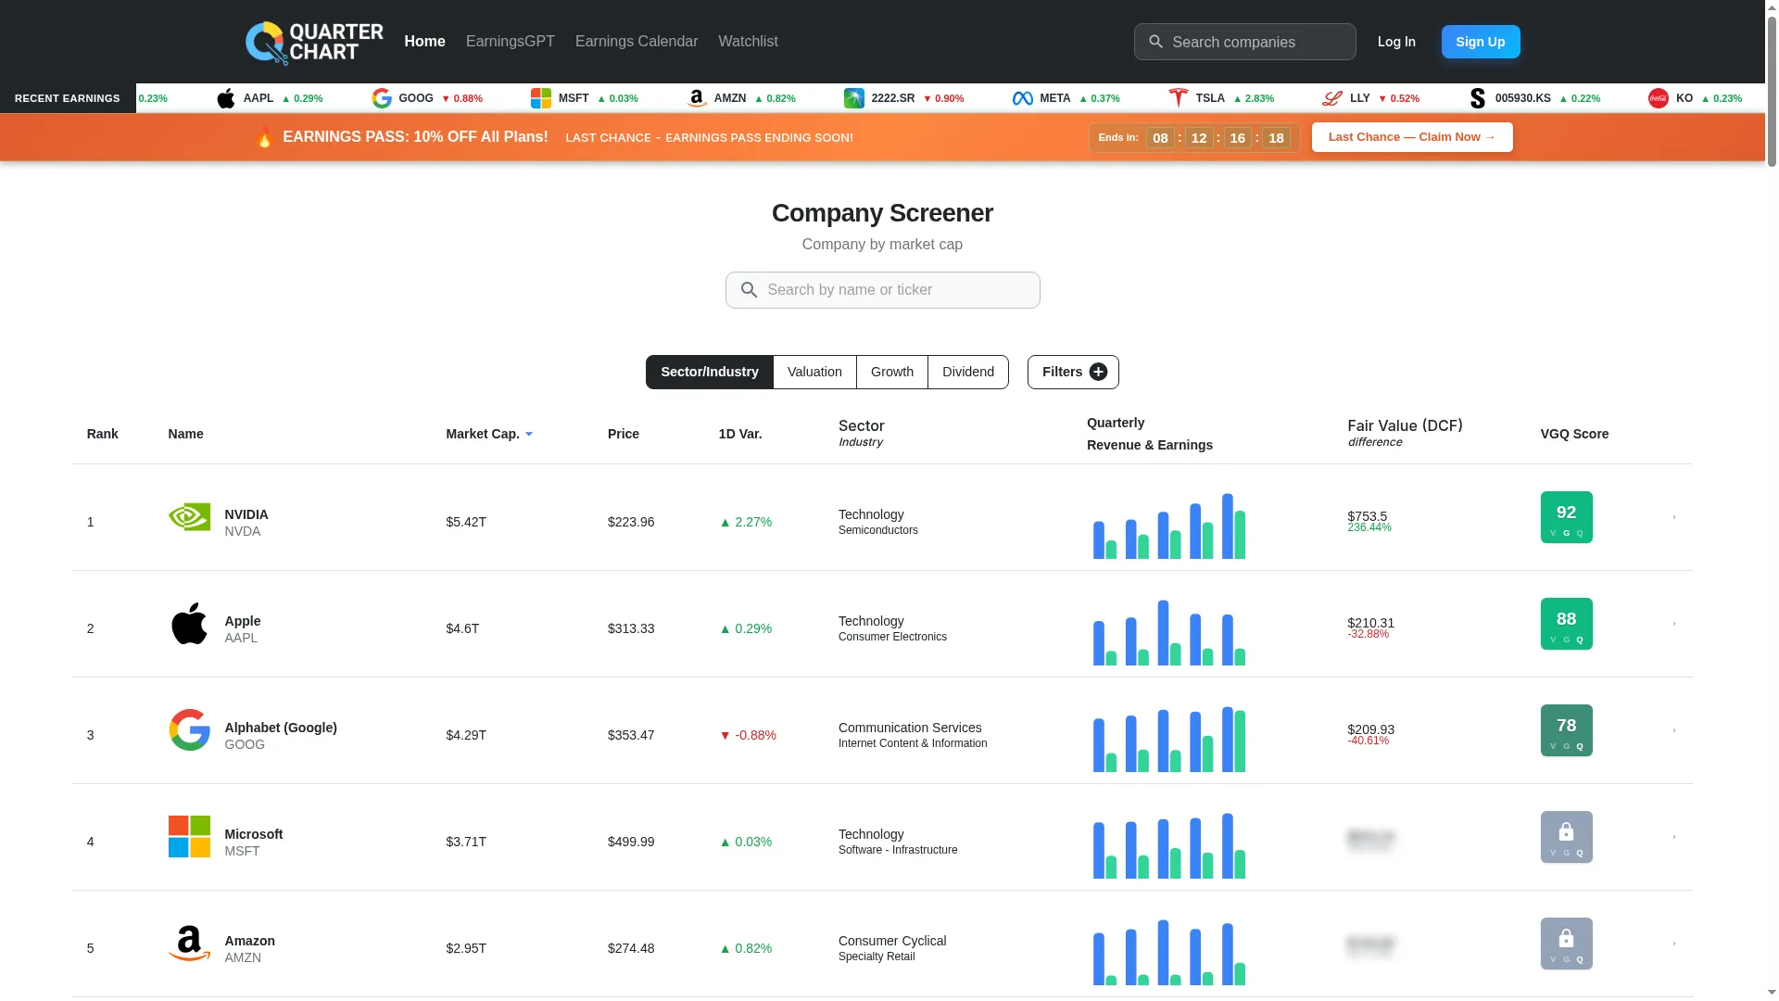
Task: Click the Google icon in the earnings ticker
Action: (382, 98)
